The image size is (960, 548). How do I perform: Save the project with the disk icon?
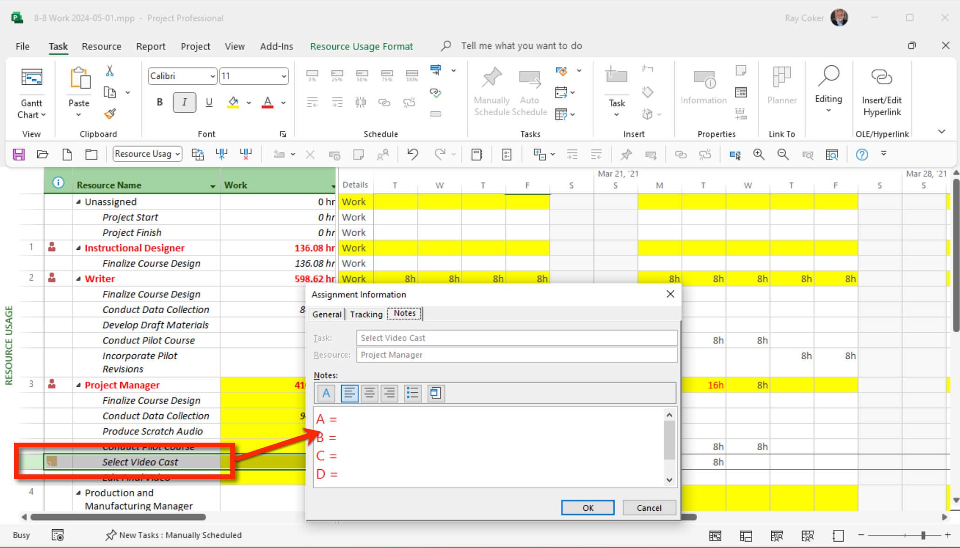19,154
